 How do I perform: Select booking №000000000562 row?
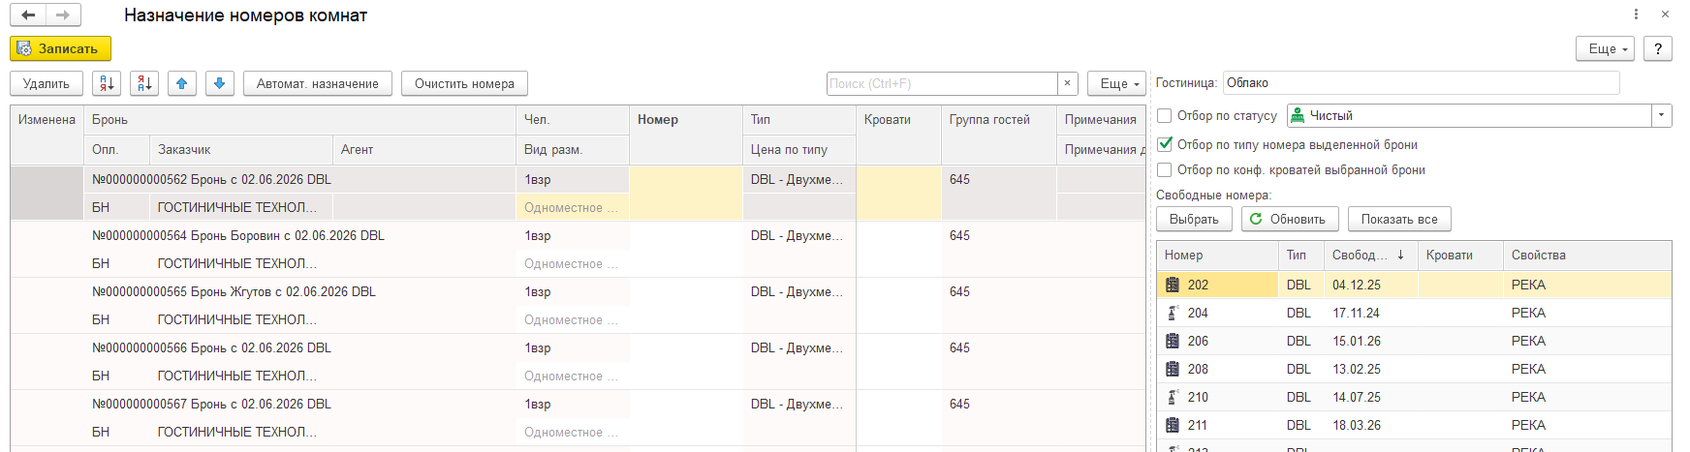[578, 193]
